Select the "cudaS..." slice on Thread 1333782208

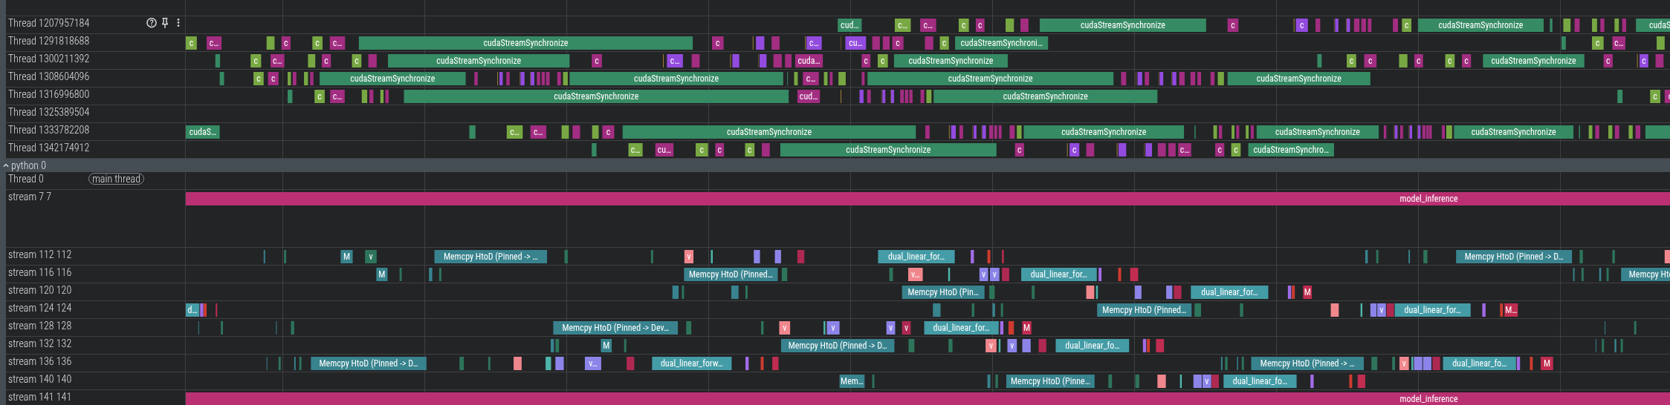pyautogui.click(x=202, y=132)
